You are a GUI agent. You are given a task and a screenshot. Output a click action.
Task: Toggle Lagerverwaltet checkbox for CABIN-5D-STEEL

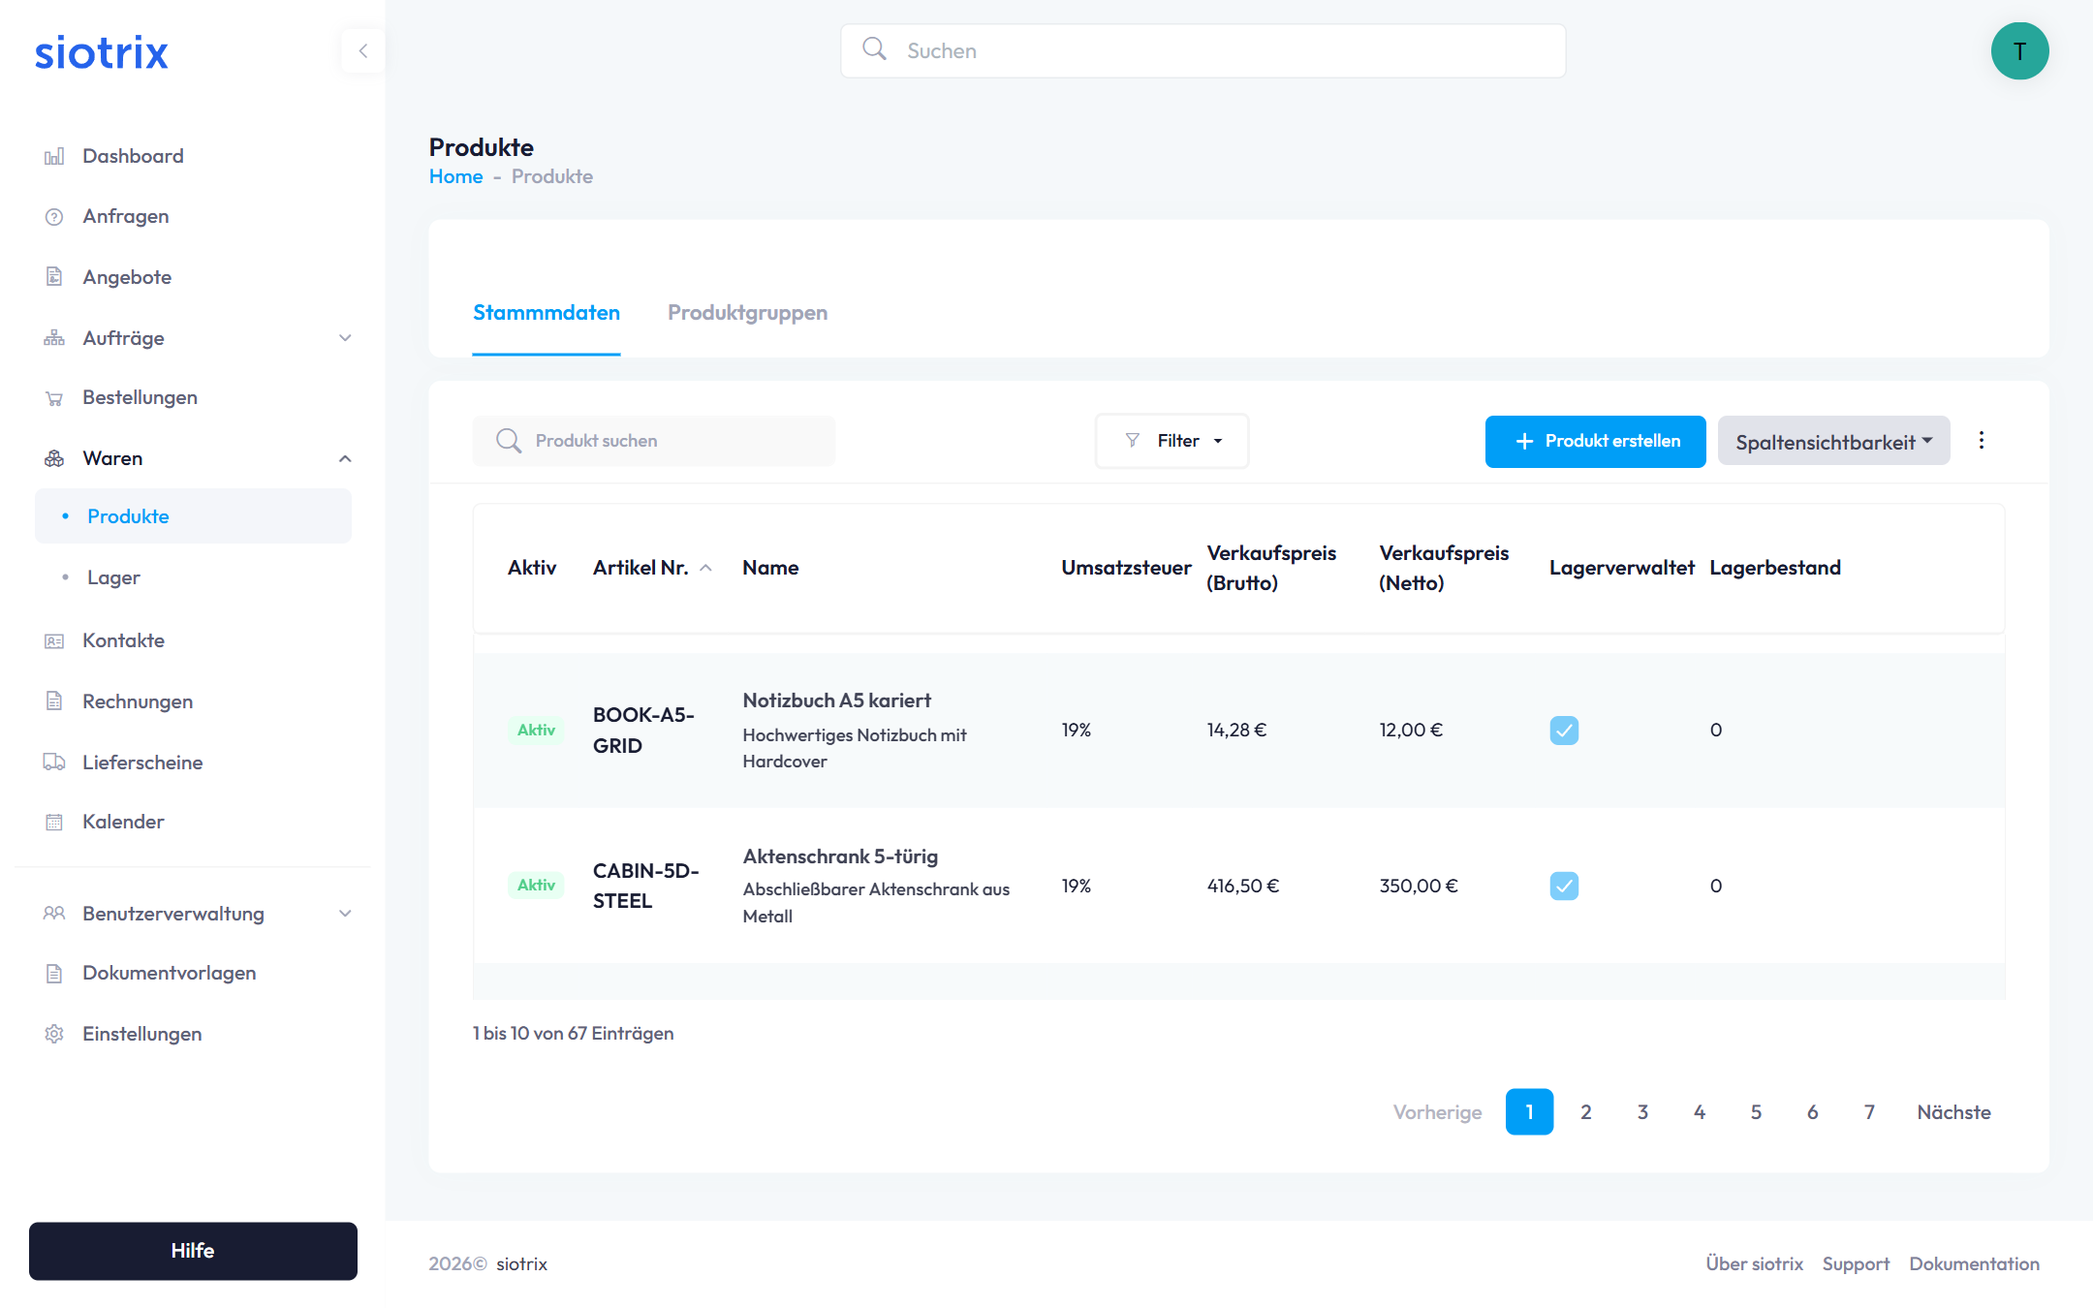1564,886
